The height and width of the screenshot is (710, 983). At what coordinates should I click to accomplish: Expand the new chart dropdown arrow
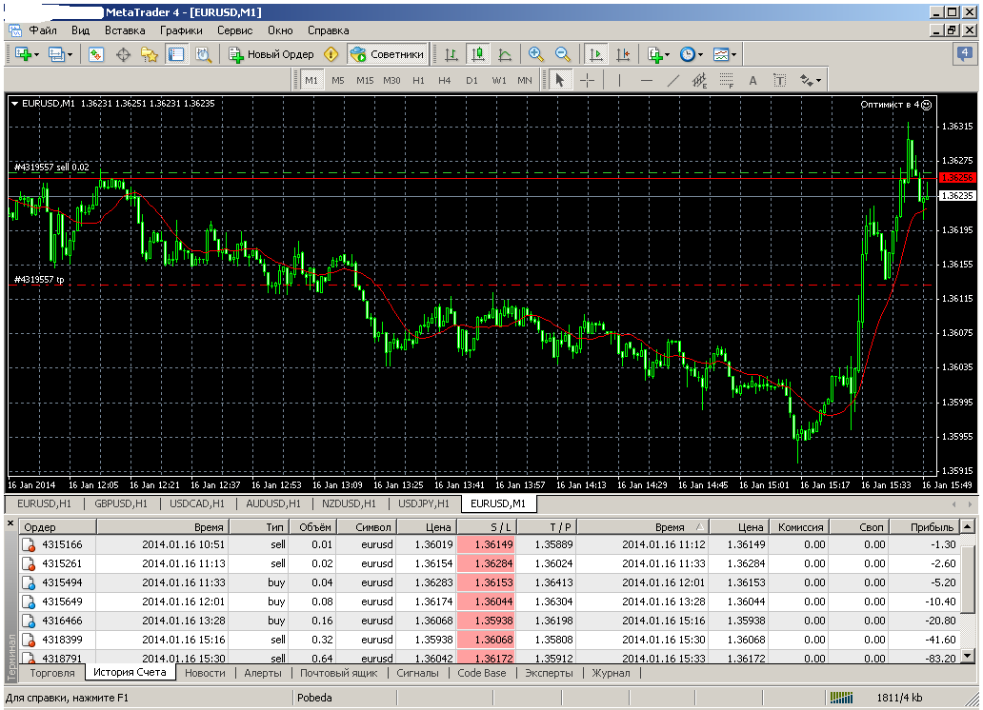point(36,55)
